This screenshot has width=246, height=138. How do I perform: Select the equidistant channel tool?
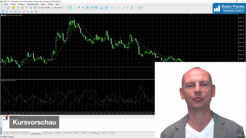pos(128,8)
